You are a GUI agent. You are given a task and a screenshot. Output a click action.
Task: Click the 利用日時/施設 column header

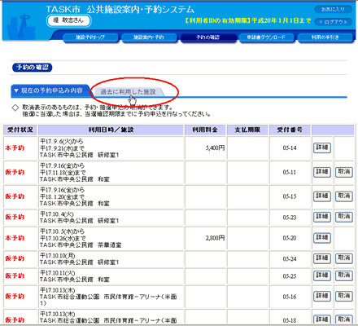(111, 130)
